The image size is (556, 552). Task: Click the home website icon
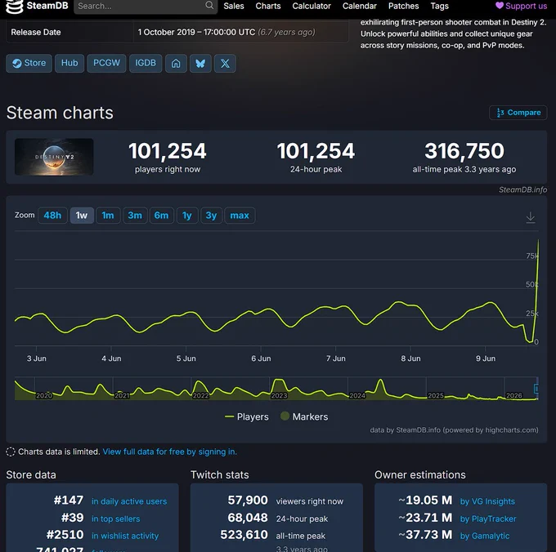click(x=176, y=64)
